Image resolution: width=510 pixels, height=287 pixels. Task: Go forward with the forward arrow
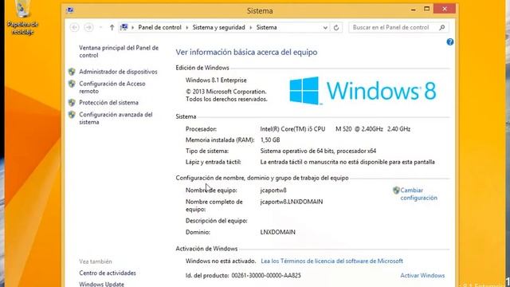[88, 28]
